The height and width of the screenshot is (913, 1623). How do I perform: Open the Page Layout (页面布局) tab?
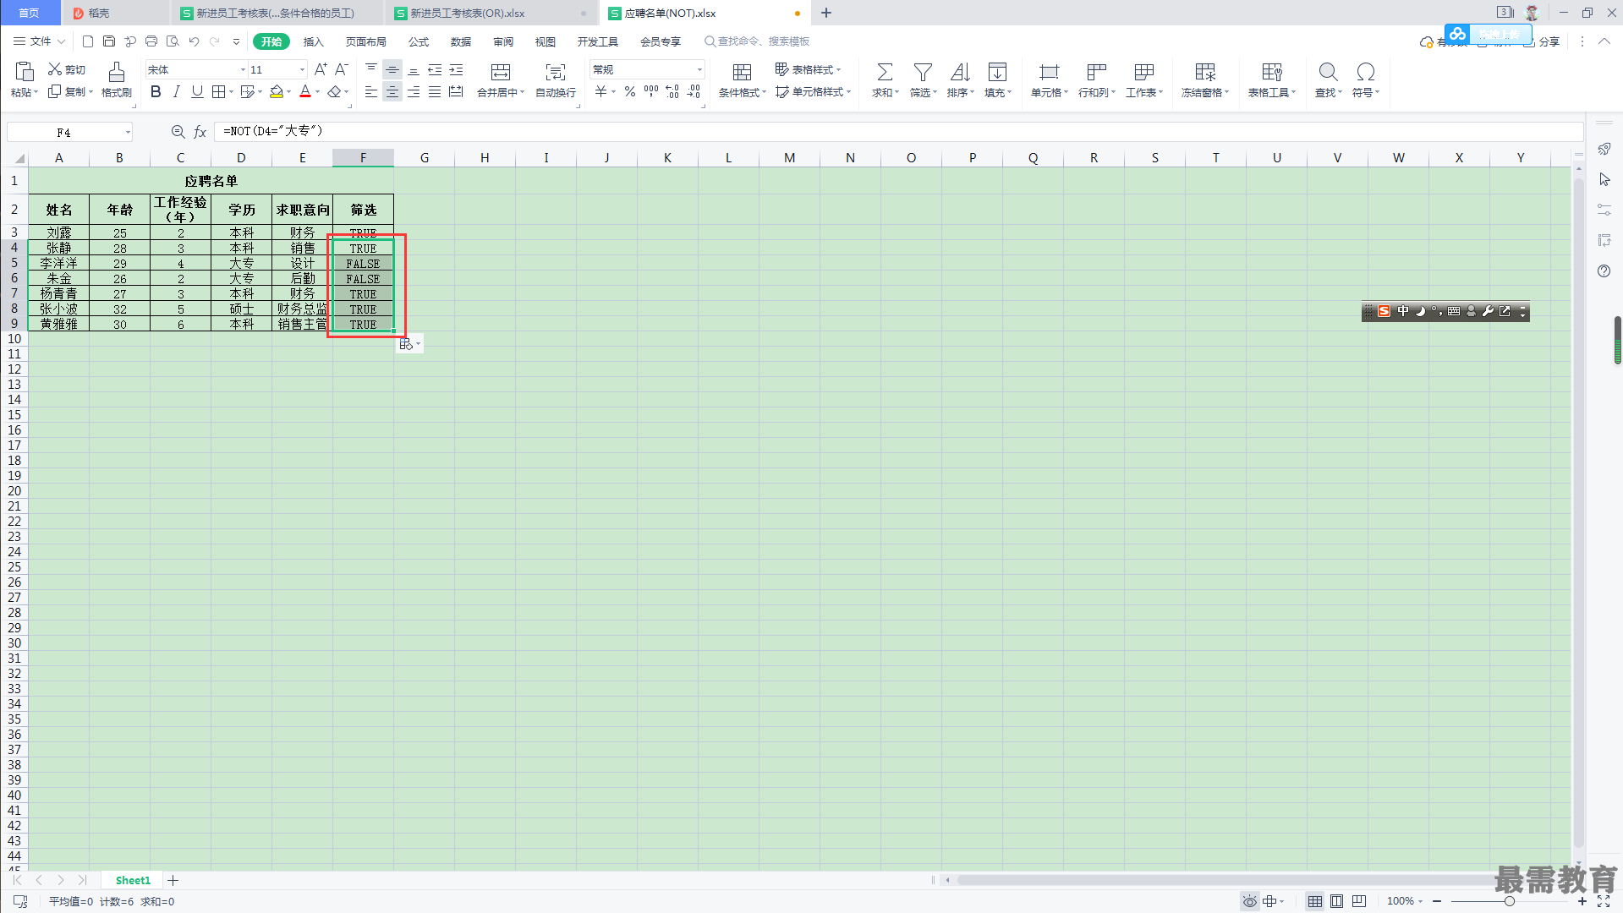tap(366, 41)
